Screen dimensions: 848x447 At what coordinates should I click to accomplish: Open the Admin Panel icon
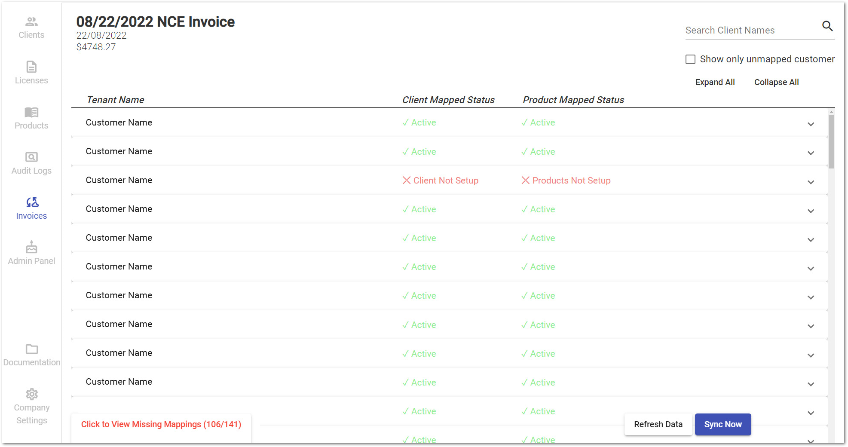(31, 247)
